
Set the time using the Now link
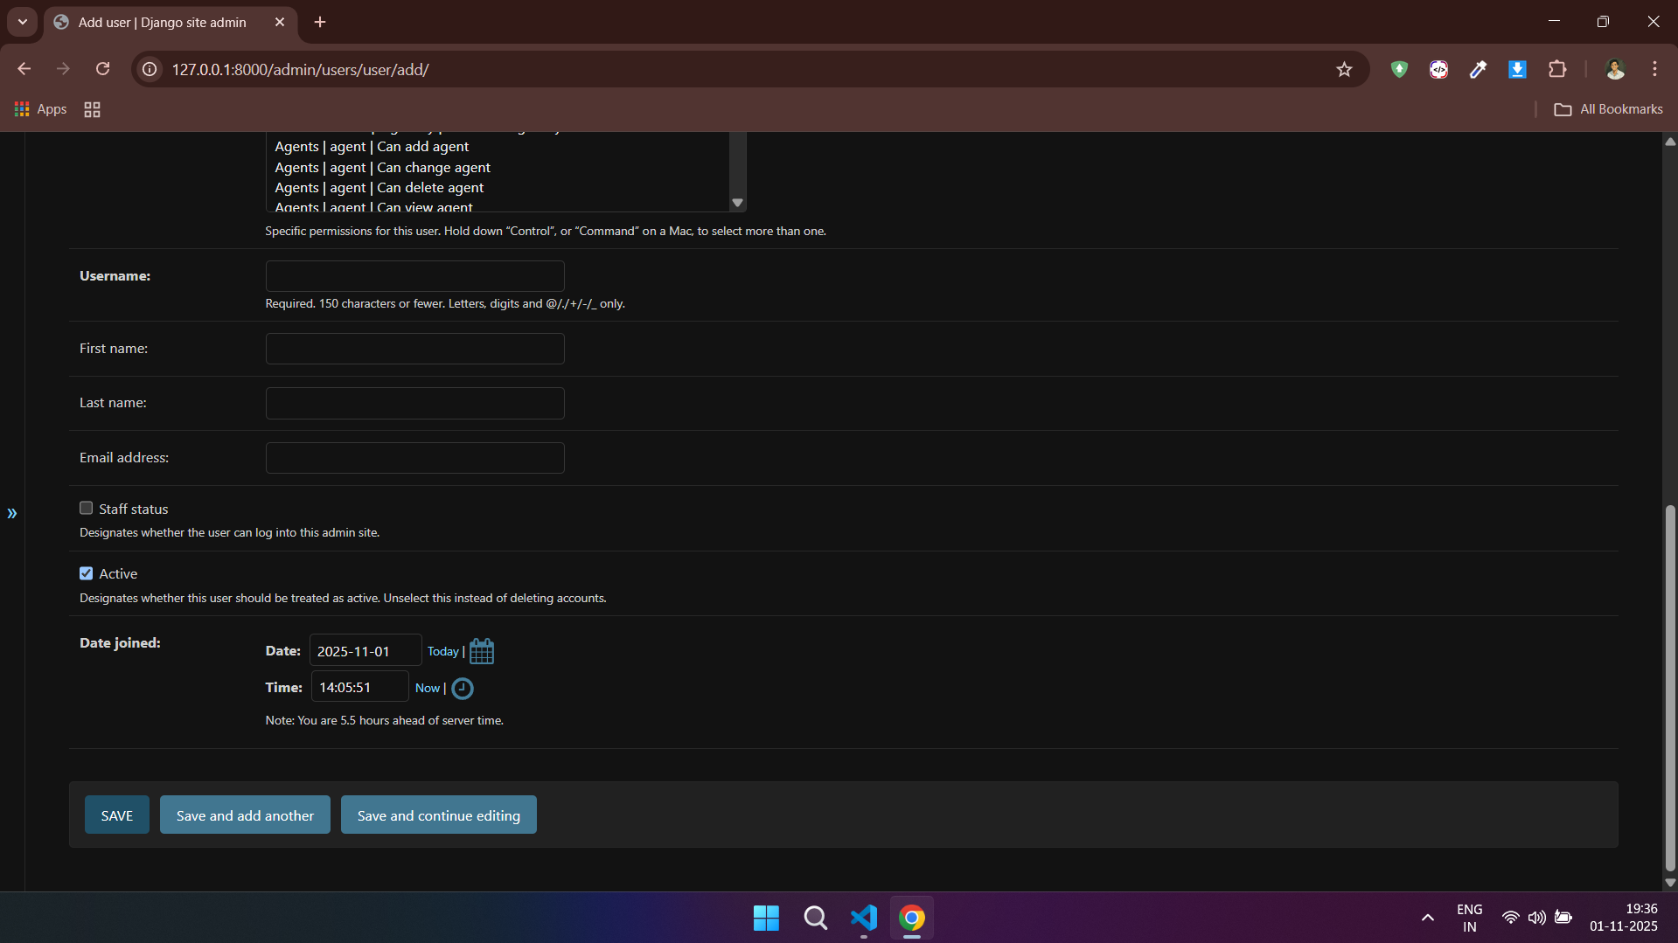pos(428,689)
